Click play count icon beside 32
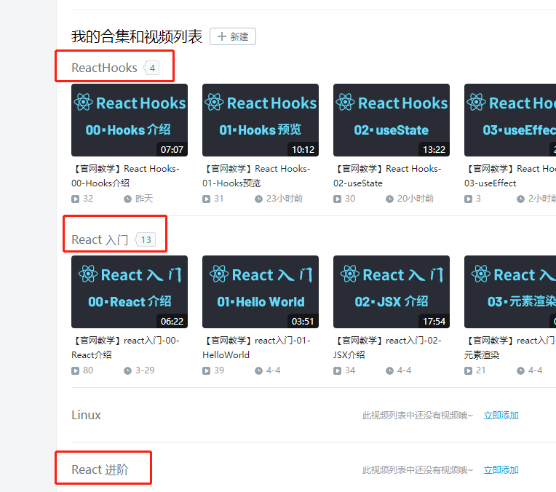Image resolution: width=556 pixels, height=492 pixels. pyautogui.click(x=75, y=199)
